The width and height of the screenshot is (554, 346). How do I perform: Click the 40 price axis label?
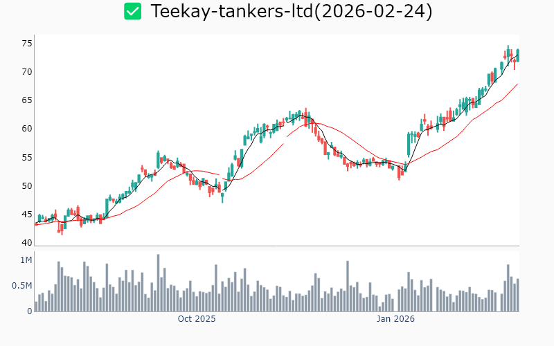click(x=46, y=243)
